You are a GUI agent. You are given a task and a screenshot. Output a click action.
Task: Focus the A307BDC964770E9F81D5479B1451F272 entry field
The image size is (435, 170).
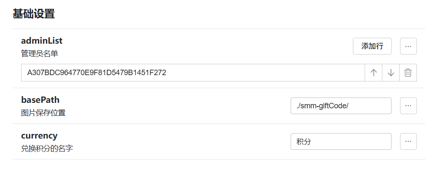coord(193,73)
